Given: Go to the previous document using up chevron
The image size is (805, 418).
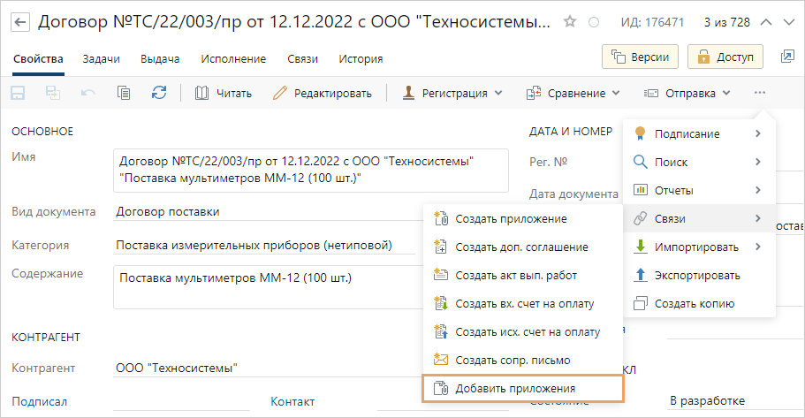Looking at the screenshot, I should [765, 21].
